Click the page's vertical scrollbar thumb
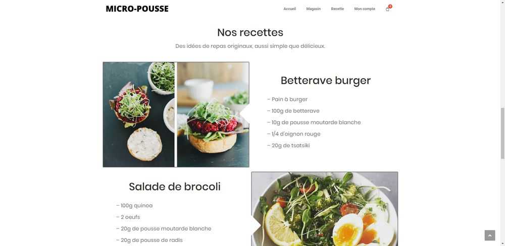The image size is (505, 246). [x=502, y=133]
